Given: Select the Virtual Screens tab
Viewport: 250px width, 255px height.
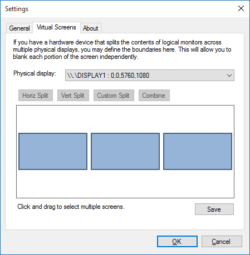Looking at the screenshot, I should pyautogui.click(x=56, y=27).
